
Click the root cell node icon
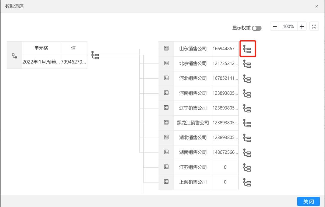tap(14, 56)
